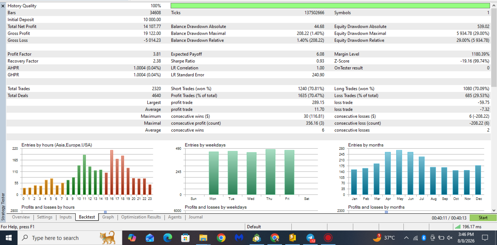Switch to the Graph tab

click(108, 217)
